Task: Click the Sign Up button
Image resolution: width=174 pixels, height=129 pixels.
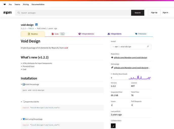Action: (x=154, y=13)
